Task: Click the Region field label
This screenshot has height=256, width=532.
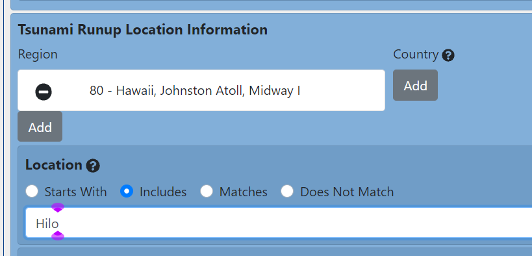Action: pos(38,55)
